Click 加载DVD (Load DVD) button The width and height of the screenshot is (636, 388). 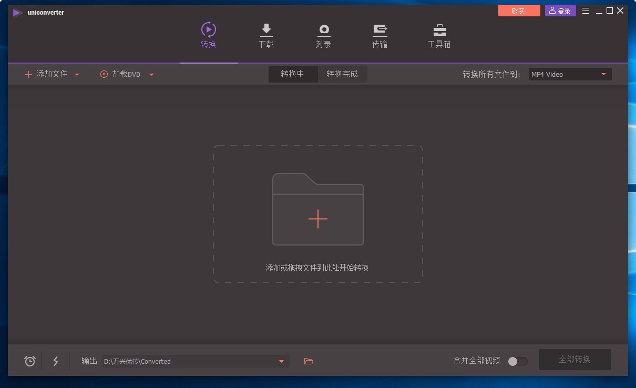120,74
